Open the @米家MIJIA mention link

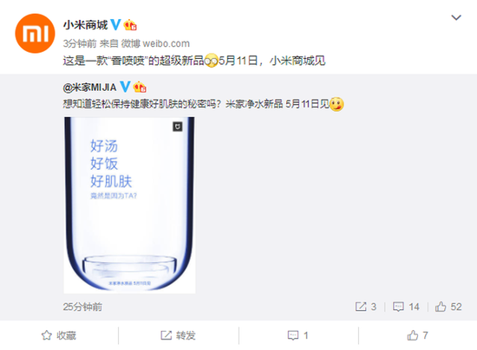tap(89, 87)
